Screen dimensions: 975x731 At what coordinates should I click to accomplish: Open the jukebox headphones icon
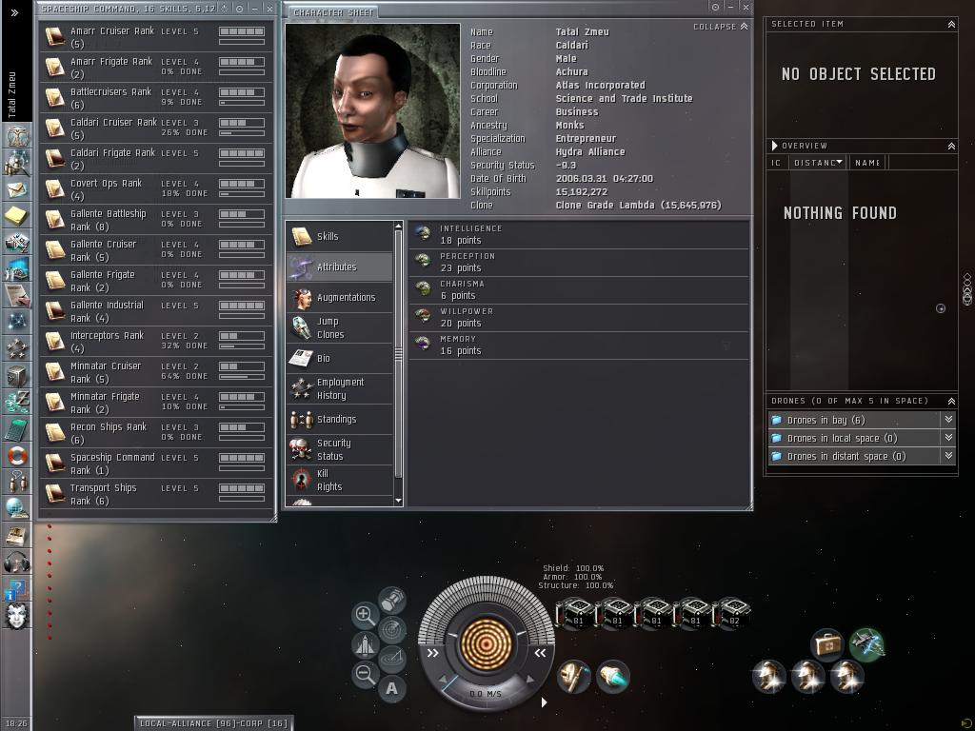(x=17, y=562)
